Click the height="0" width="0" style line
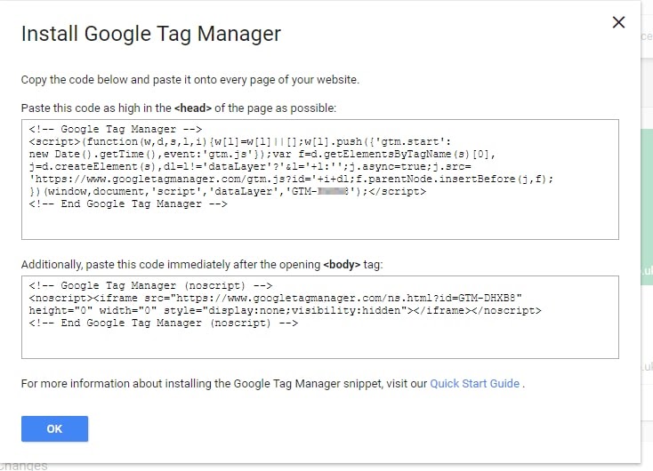Screen dimensions: 653x471 tap(286, 310)
